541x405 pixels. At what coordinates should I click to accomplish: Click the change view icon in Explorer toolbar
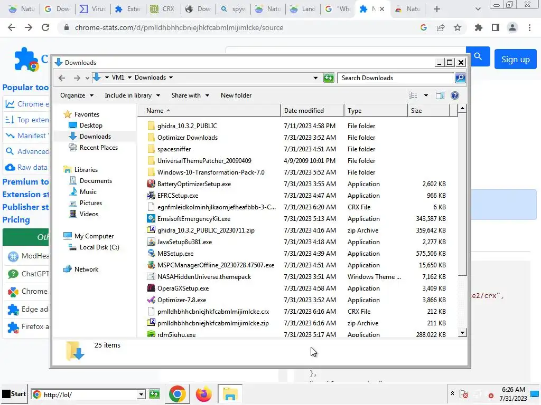413,95
